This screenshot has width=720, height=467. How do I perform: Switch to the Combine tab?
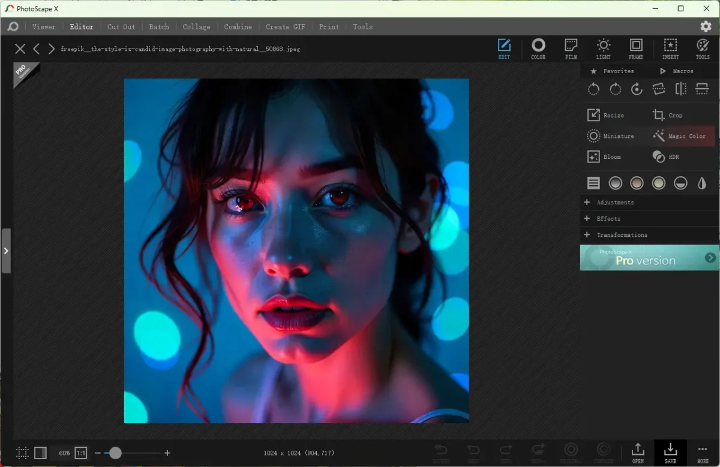tap(238, 27)
